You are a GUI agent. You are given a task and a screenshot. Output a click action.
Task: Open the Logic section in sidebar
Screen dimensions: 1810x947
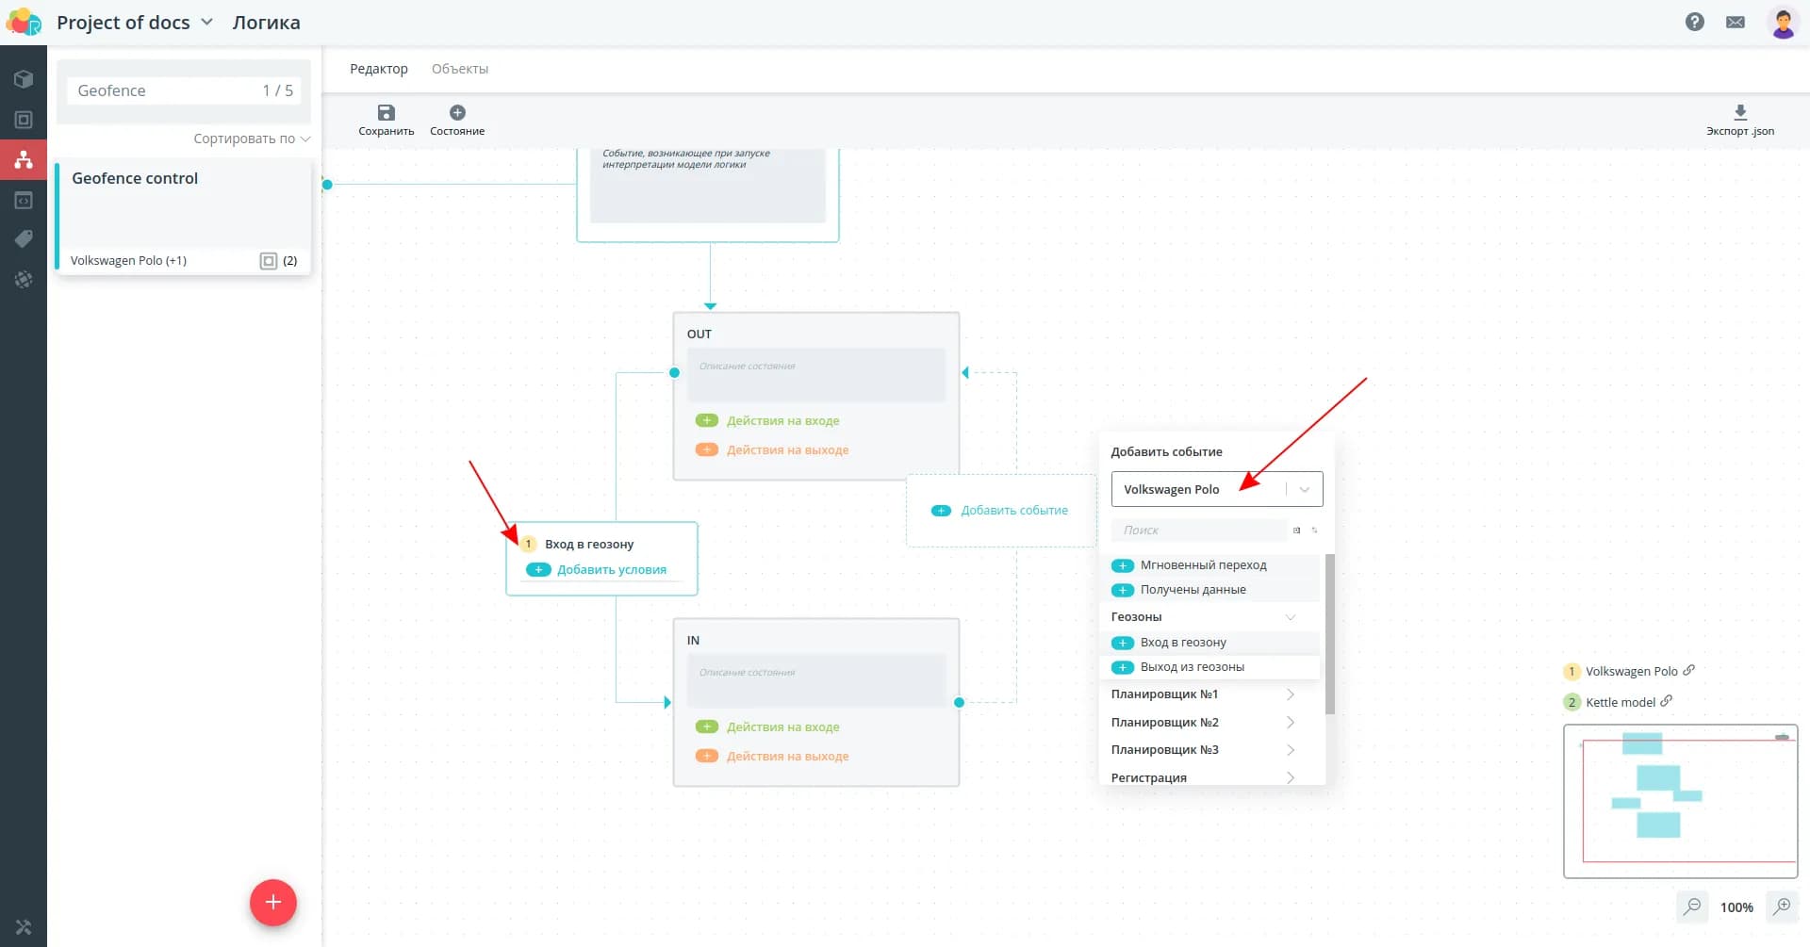[x=24, y=159]
